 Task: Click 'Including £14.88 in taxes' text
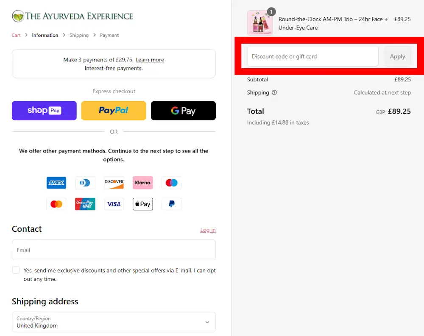click(278, 122)
